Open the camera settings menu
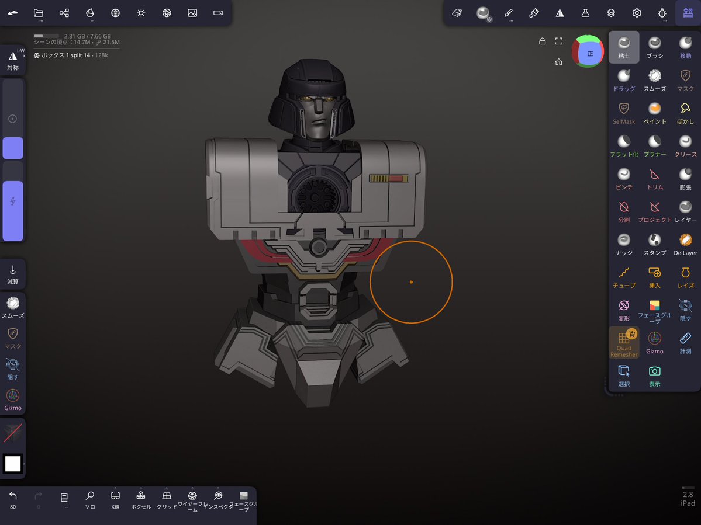Screen dimensions: 701x525 pyautogui.click(x=218, y=13)
